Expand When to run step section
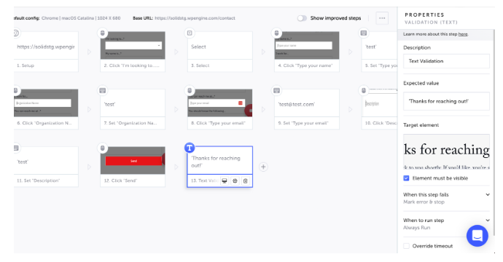Screen dimensions: 503x262 coord(446,224)
